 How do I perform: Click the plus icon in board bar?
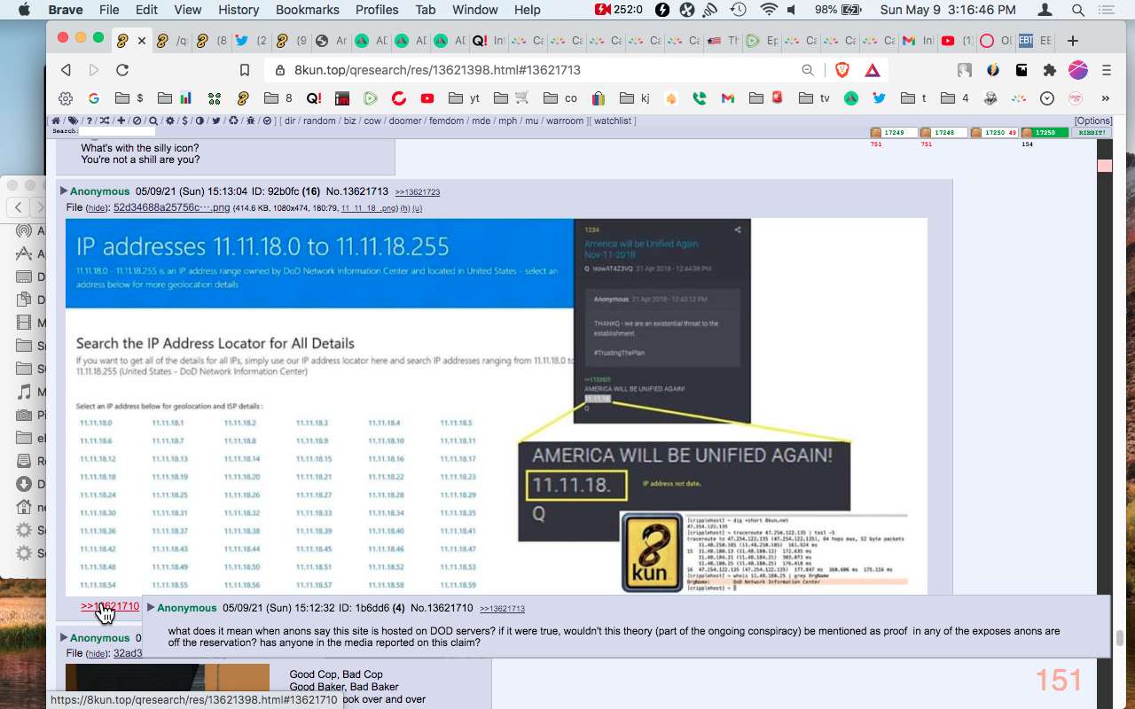point(121,121)
